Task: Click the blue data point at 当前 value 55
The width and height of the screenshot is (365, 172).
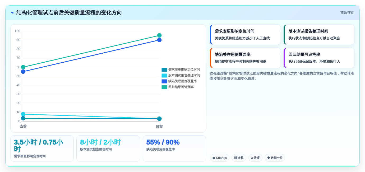Action: tap(23, 72)
